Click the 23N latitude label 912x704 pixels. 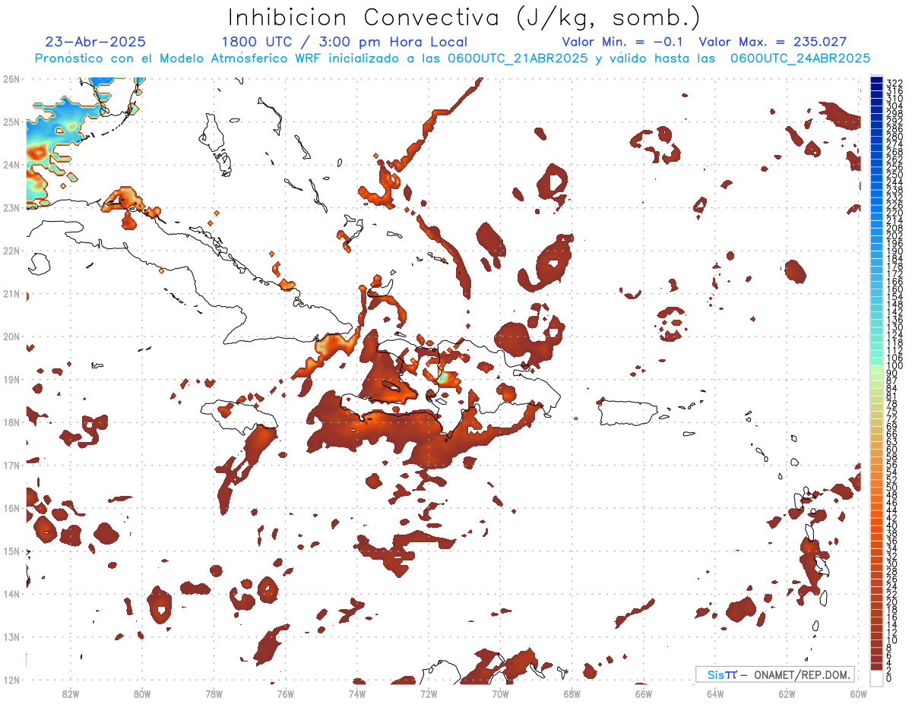[x=11, y=207]
